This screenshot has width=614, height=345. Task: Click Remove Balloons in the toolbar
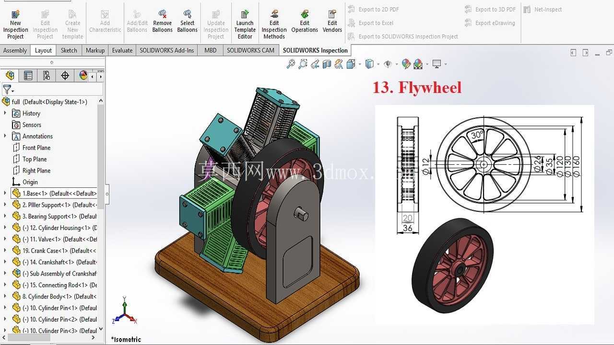[x=163, y=22]
